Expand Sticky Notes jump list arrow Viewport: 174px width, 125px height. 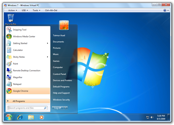coord(47,57)
